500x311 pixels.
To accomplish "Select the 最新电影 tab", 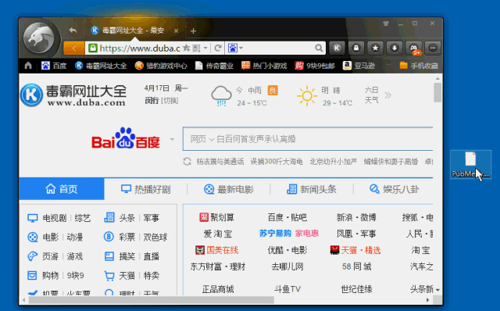I will [x=229, y=189].
